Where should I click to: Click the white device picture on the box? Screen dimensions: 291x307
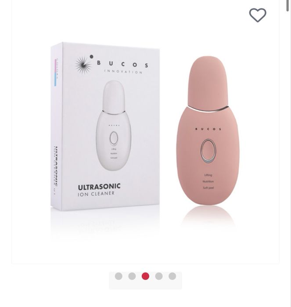114,126
